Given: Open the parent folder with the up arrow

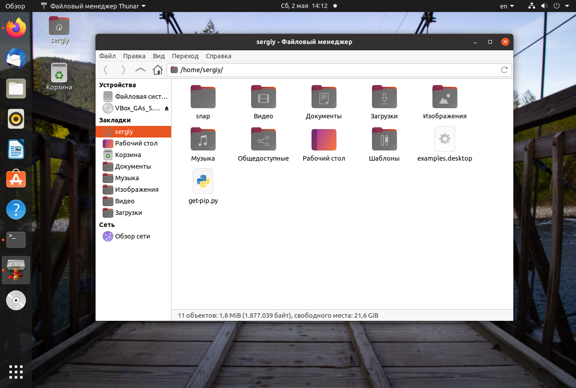Looking at the screenshot, I should click(140, 70).
